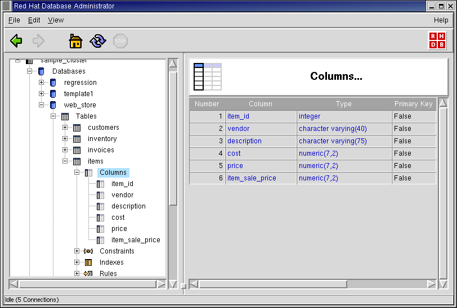This screenshot has width=457, height=308.
Task: Click the web_store database cylinder icon
Action: (53, 105)
